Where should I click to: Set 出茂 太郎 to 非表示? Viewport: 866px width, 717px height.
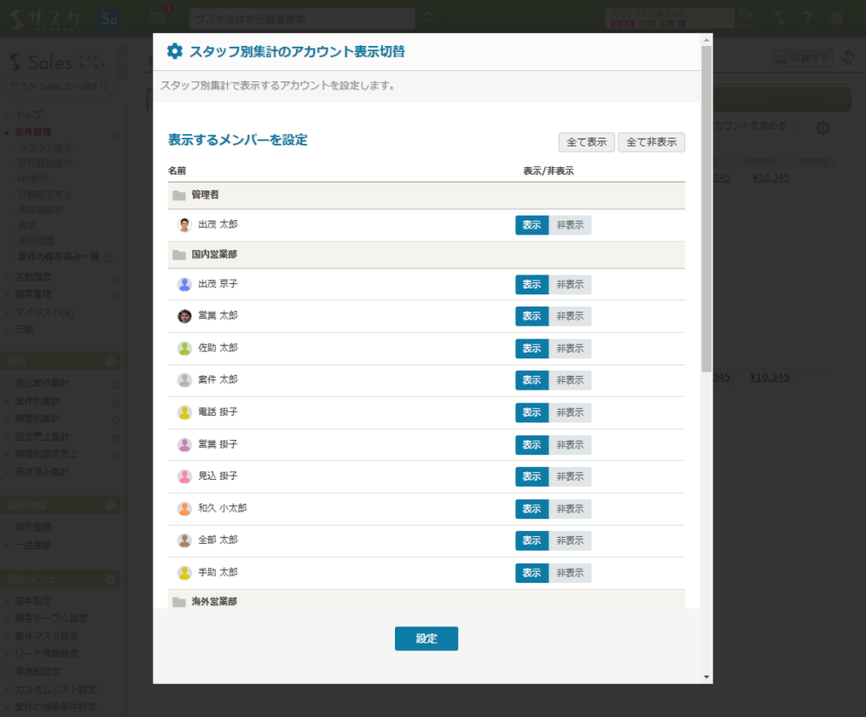570,225
